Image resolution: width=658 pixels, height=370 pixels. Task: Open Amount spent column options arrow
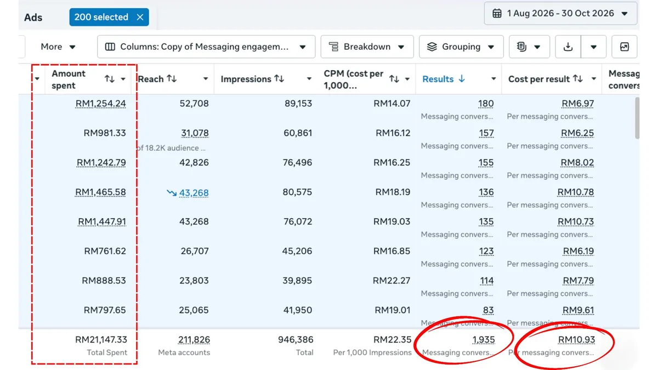[123, 79]
